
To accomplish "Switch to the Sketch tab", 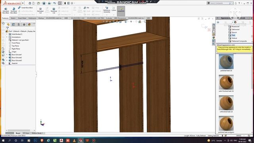I will 13,18.
